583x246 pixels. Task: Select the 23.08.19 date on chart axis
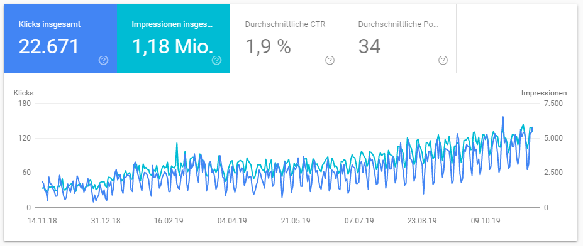pyautogui.click(x=422, y=221)
